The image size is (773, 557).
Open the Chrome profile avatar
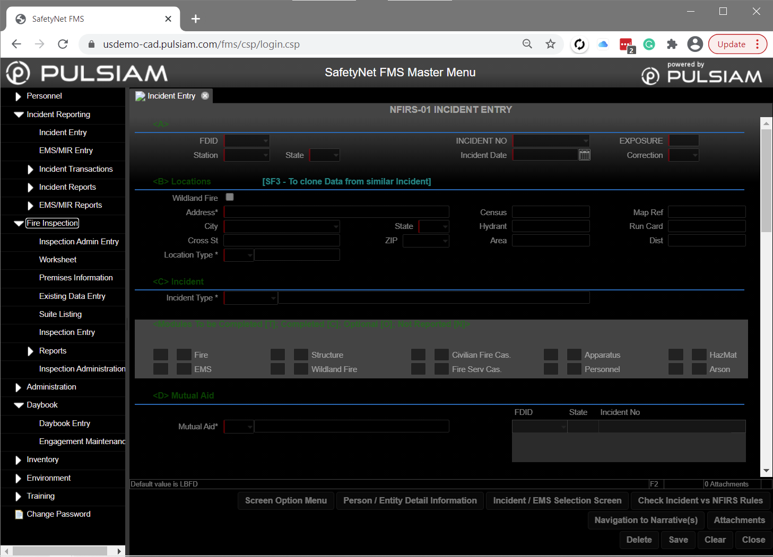(694, 44)
